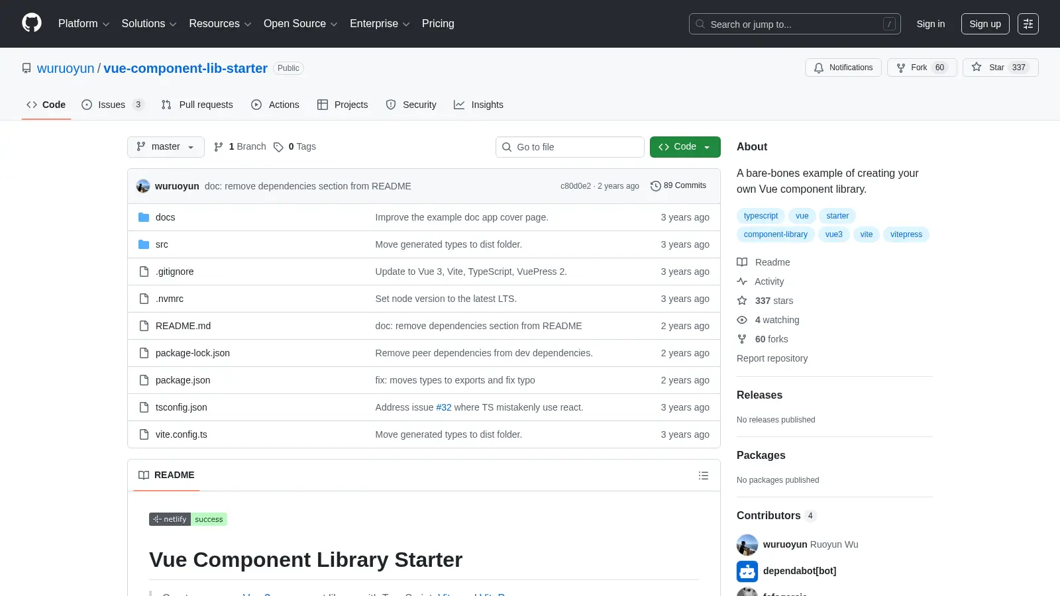Click the src folder icon
Viewport: 1060px width, 596px height.
[144, 244]
